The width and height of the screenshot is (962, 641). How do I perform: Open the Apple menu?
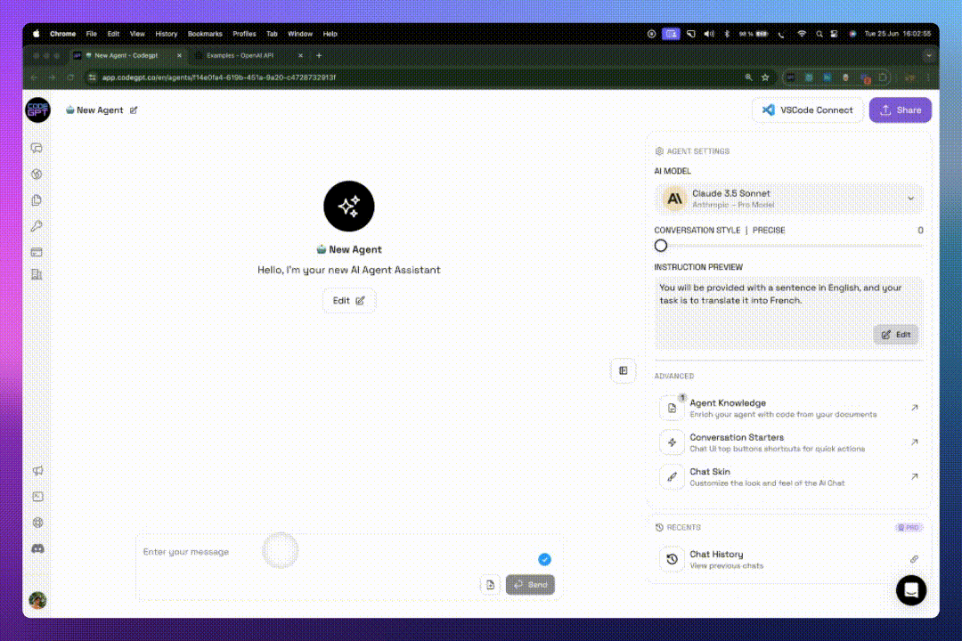click(x=37, y=34)
